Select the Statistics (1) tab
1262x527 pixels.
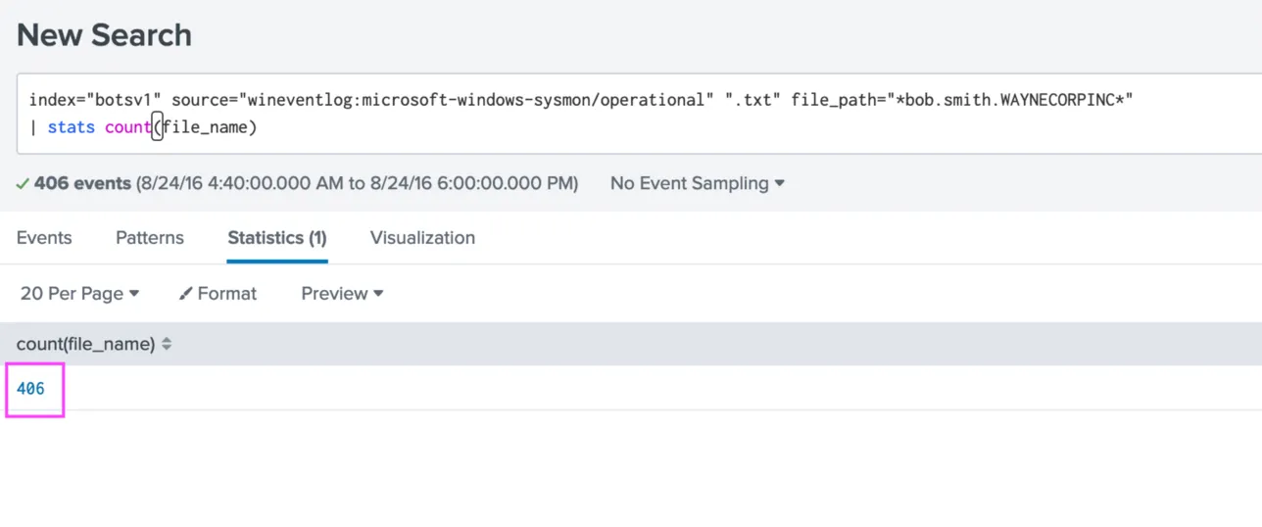(x=277, y=238)
